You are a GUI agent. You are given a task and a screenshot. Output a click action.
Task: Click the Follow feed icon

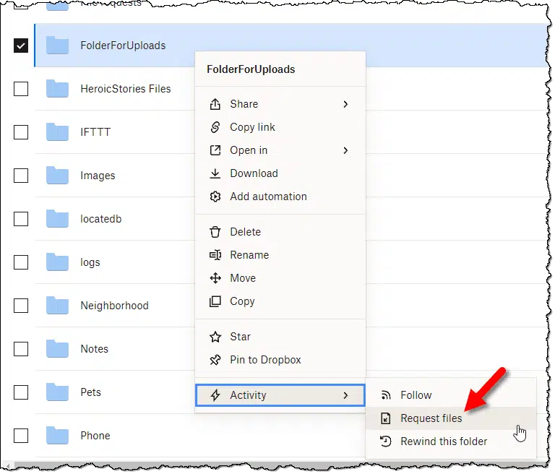[x=386, y=396]
